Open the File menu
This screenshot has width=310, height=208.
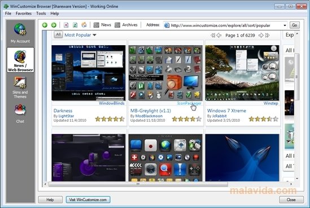(8, 14)
